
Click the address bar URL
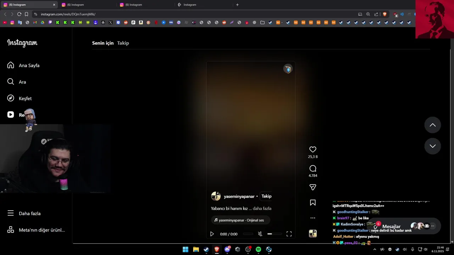click(x=68, y=14)
